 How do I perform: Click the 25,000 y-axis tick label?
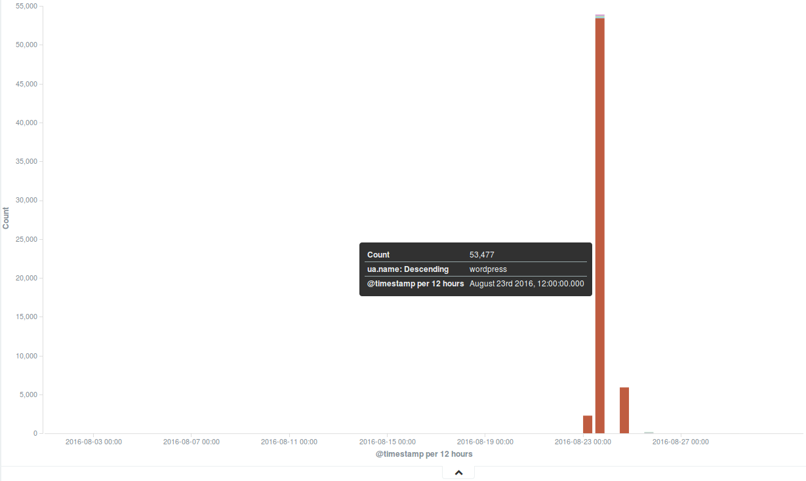[26, 239]
